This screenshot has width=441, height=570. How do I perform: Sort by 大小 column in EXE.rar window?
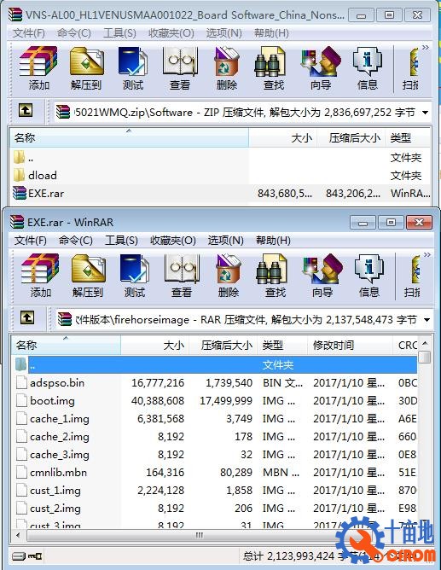coord(154,345)
